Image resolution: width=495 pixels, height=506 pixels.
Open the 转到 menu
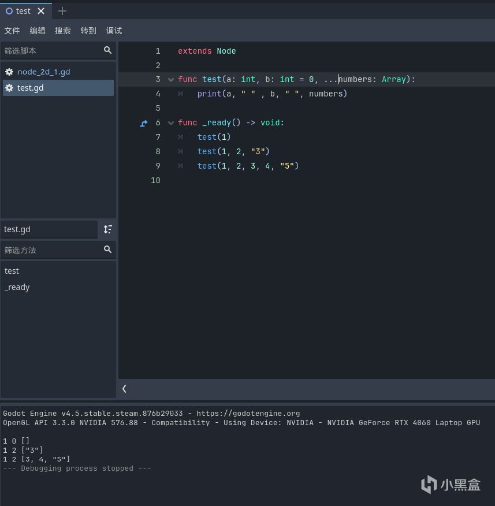[88, 31]
